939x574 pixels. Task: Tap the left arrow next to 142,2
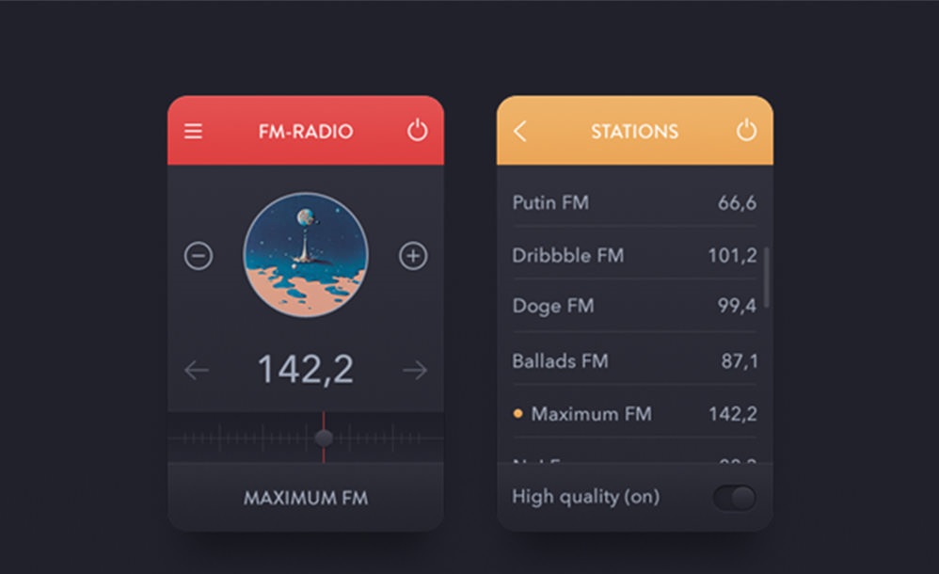click(197, 371)
